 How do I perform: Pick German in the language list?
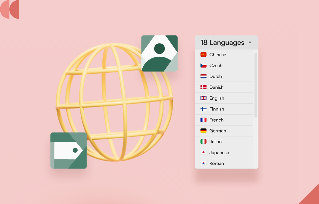[x=218, y=131]
